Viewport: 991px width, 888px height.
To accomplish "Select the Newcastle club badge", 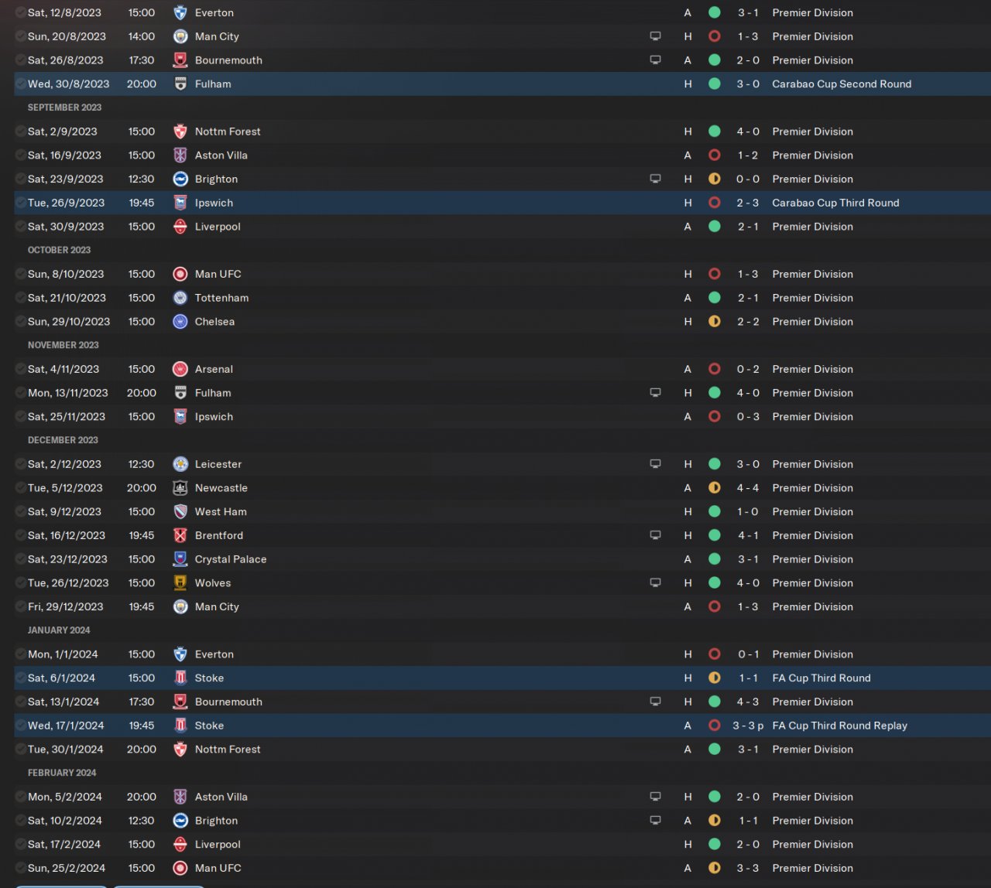I will pyautogui.click(x=180, y=488).
